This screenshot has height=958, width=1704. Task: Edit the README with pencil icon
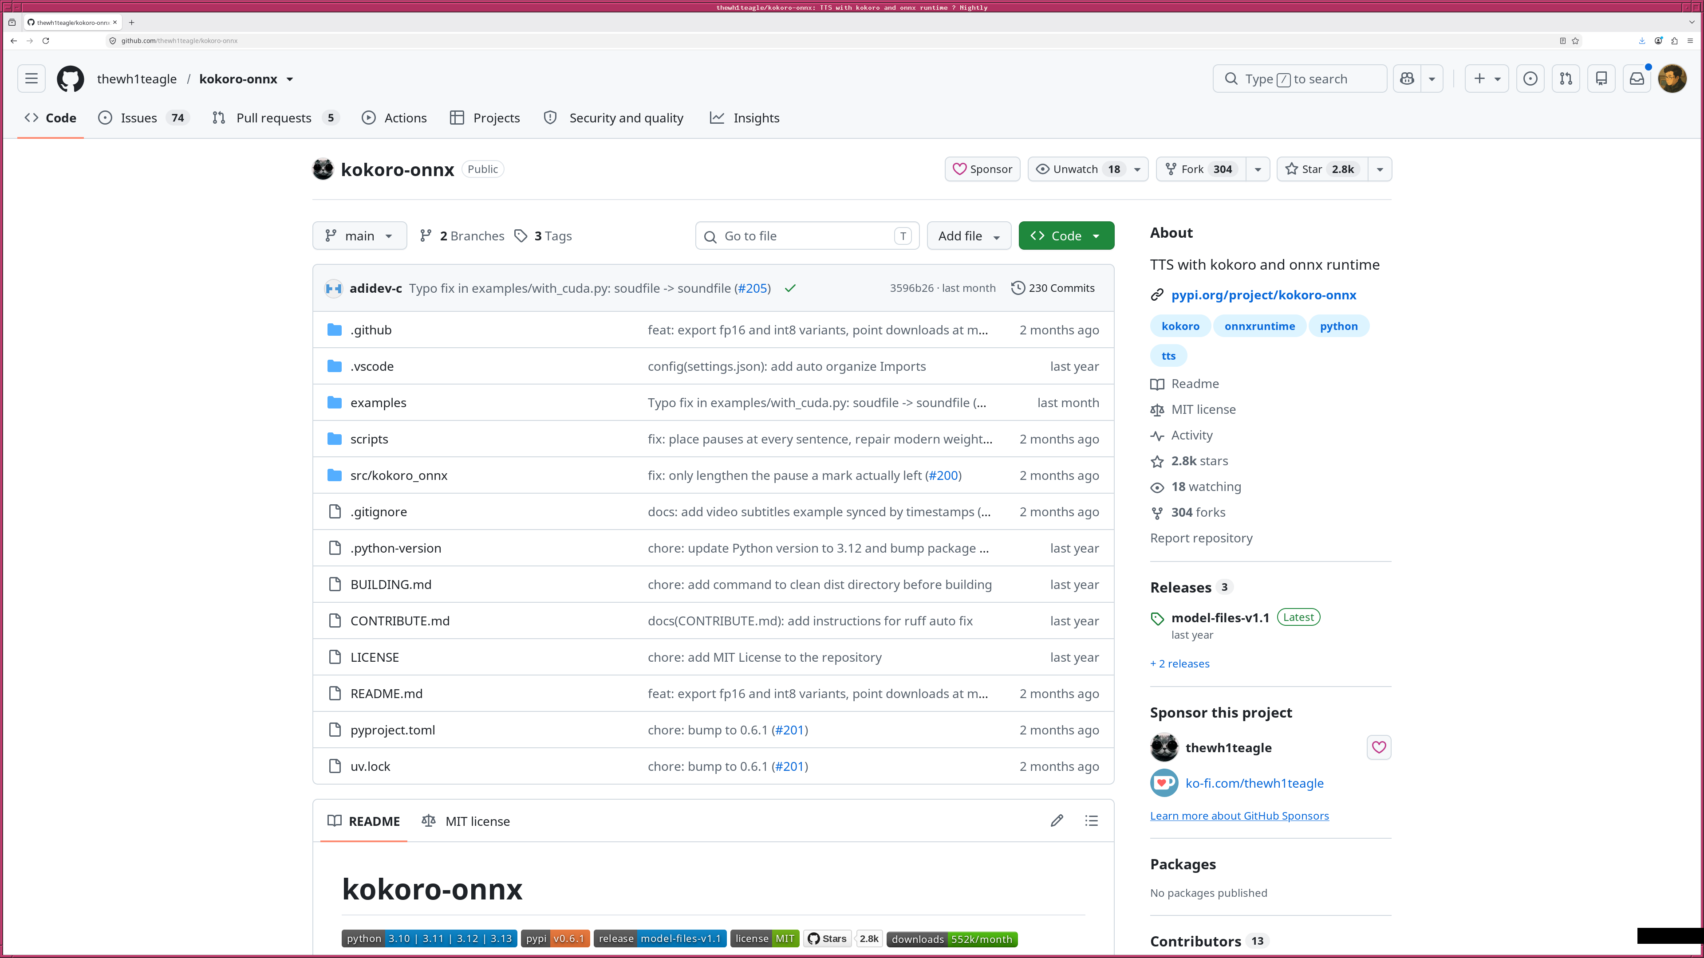pos(1057,821)
